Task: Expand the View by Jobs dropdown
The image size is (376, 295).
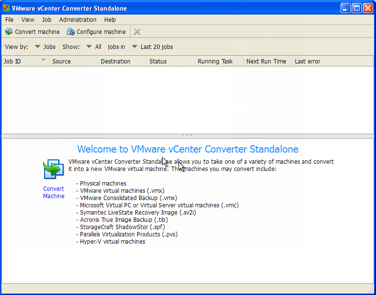Action: 45,47
